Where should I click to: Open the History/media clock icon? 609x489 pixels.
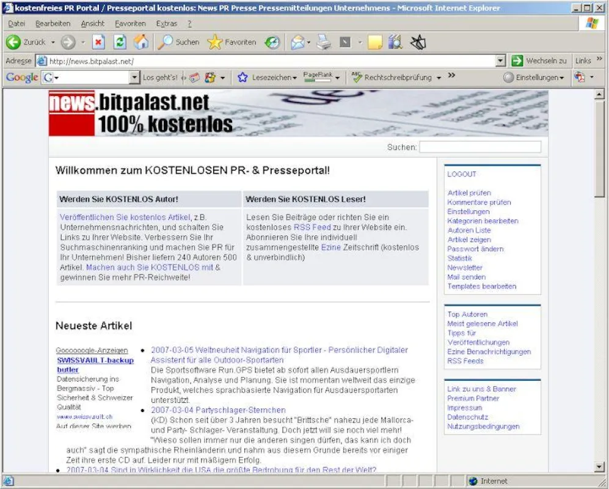point(272,42)
